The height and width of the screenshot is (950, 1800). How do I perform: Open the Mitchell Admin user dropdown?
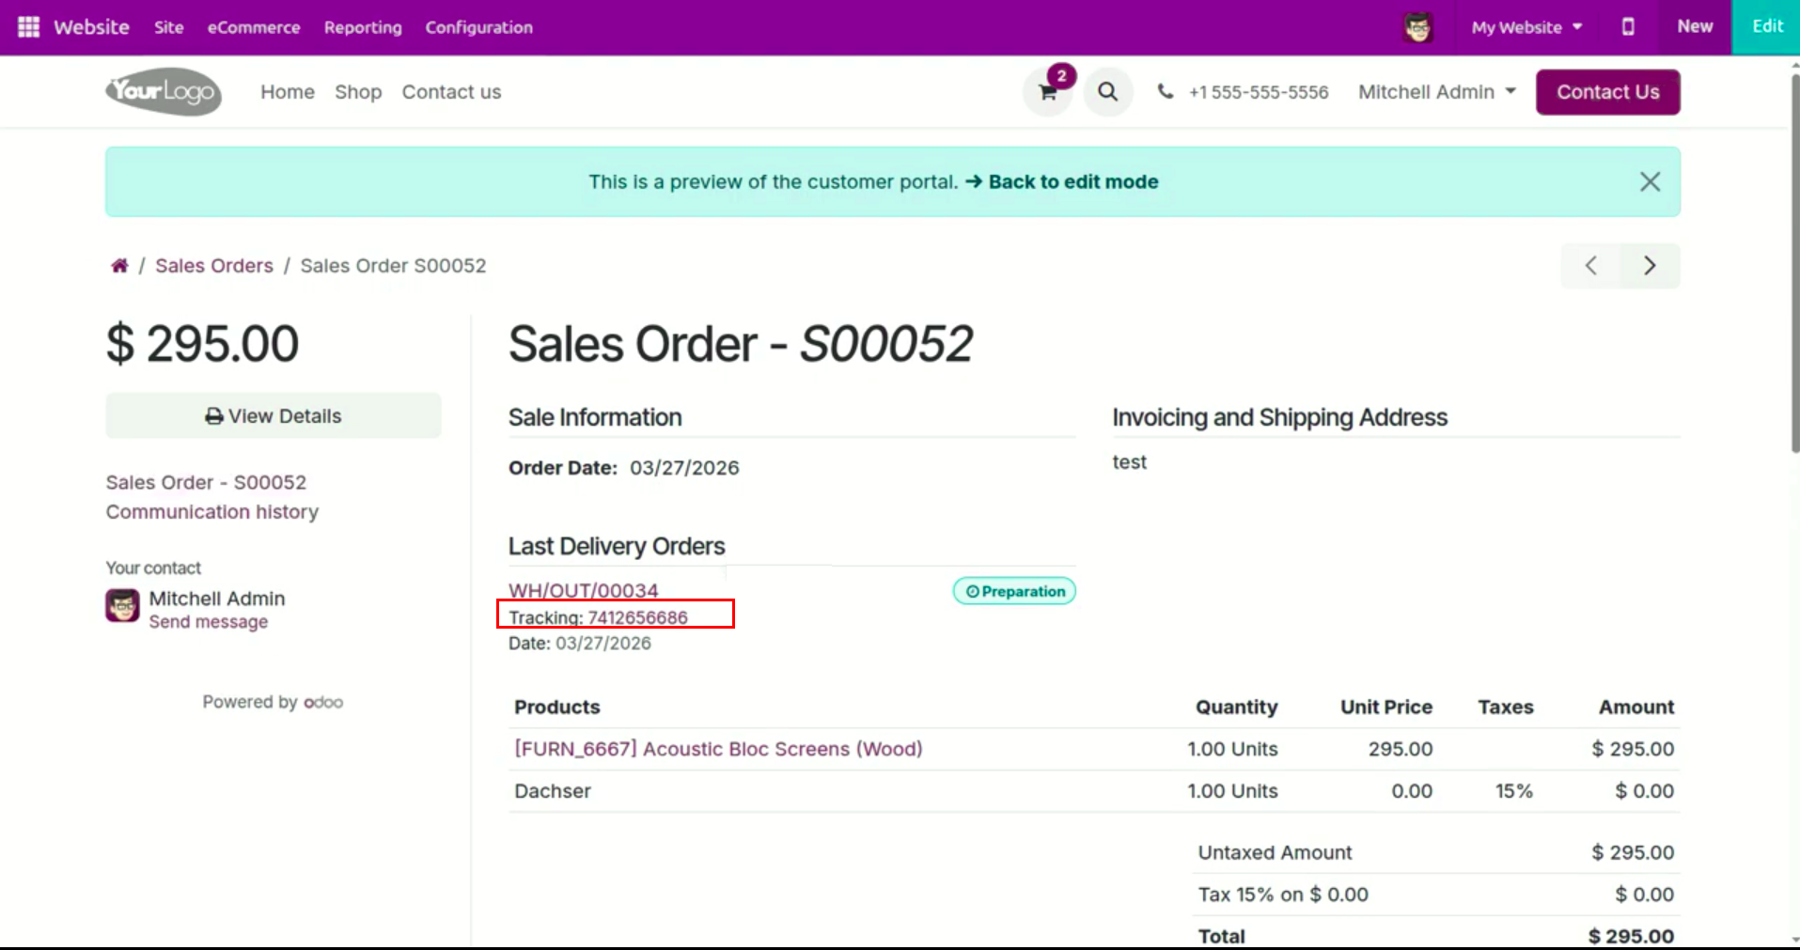(x=1436, y=92)
